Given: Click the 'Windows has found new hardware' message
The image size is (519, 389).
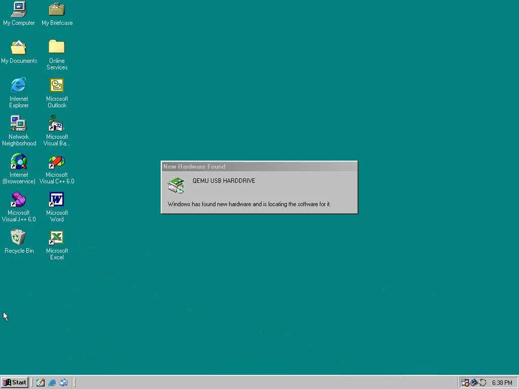Looking at the screenshot, I should (x=249, y=204).
